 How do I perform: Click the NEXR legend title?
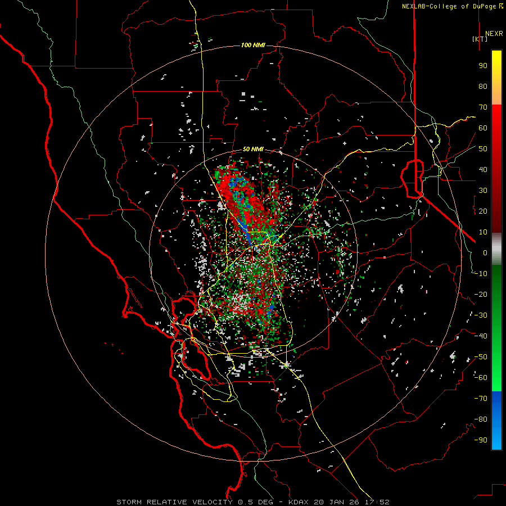(x=494, y=34)
